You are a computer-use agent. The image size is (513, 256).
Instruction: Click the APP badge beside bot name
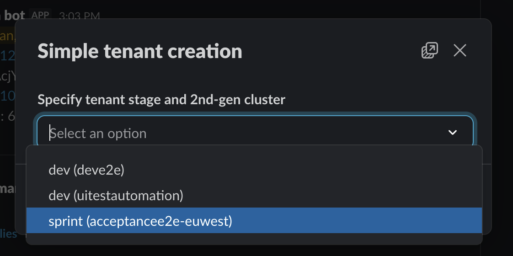[x=40, y=15]
